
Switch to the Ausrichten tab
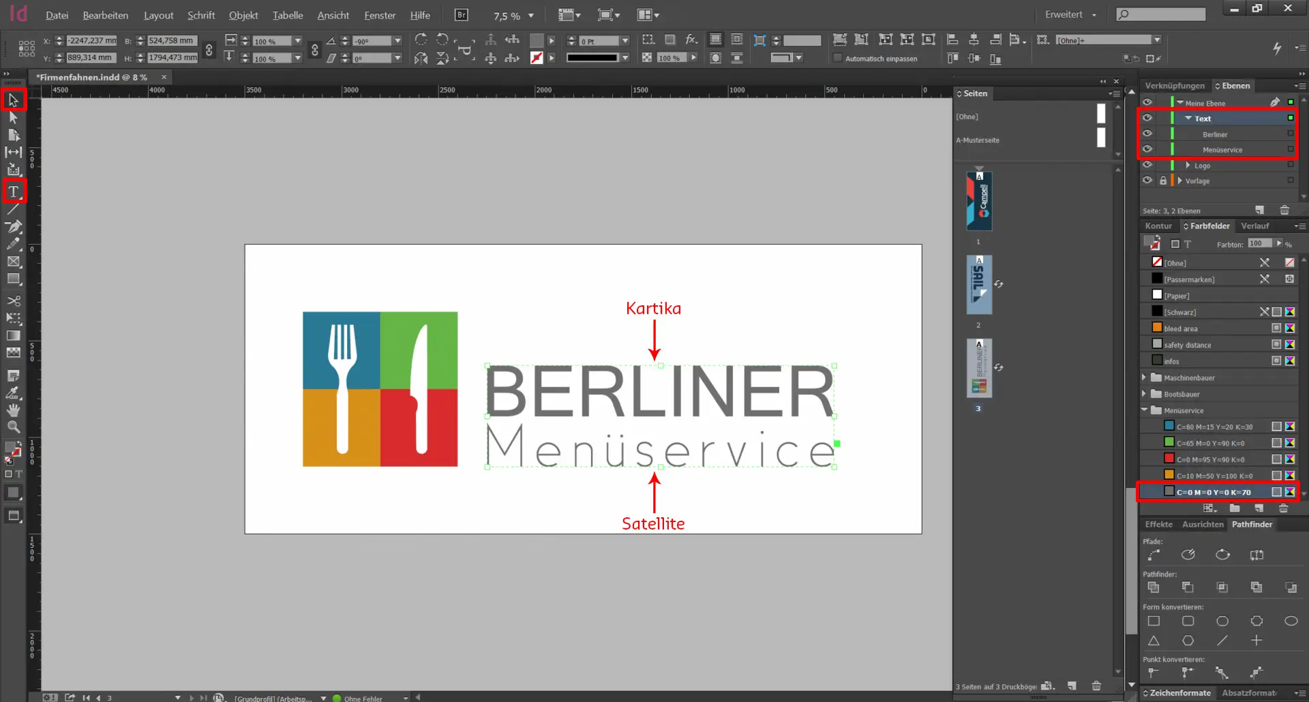(1203, 524)
